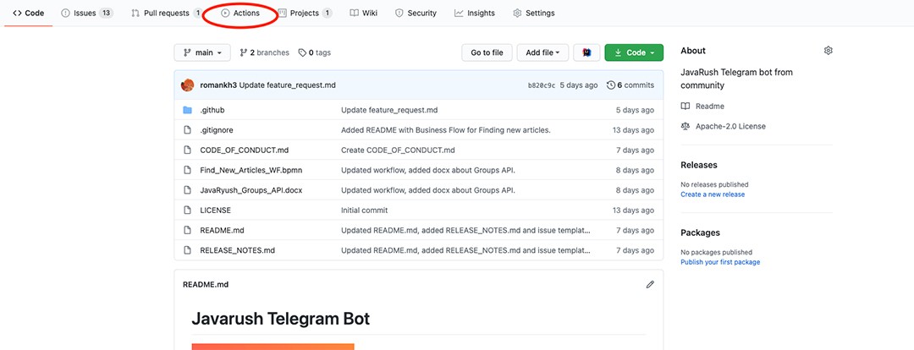Viewport: 914px width, 350px height.
Task: Open the 'Initial commit' commit message
Action: [364, 211]
